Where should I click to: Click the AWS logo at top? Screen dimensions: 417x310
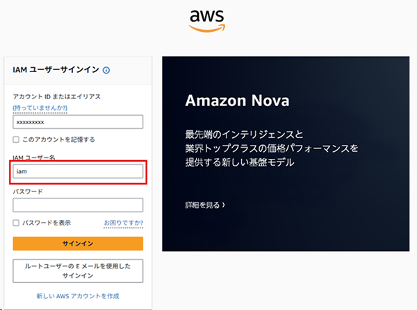(207, 21)
